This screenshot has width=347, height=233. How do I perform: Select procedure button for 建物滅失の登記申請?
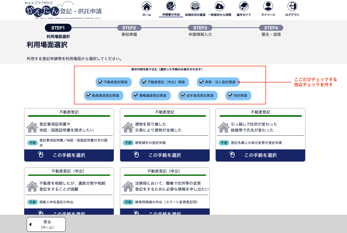165,155
